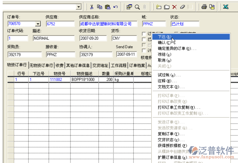The width and height of the screenshot is (238, 163).
Task: Toggle the second checkbox below 域 field
Action: (144, 39)
